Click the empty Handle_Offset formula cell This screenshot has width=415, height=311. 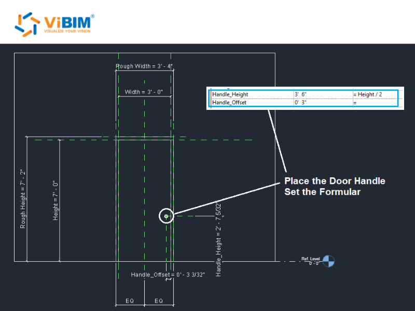coord(375,102)
